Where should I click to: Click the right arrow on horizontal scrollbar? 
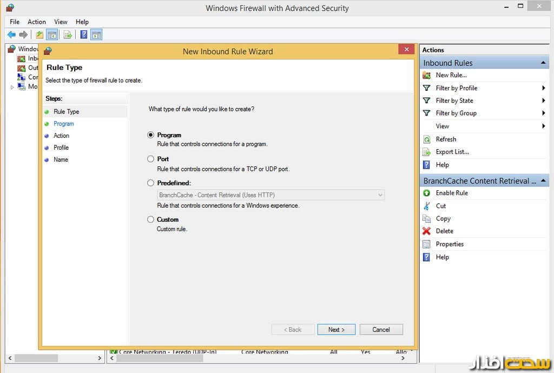pyautogui.click(x=99, y=358)
